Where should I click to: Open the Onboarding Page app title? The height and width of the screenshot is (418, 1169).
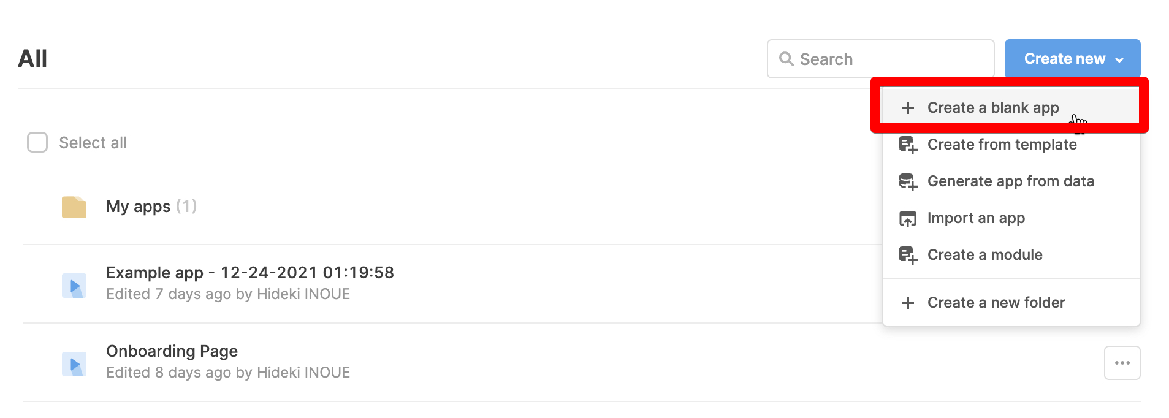click(x=172, y=351)
